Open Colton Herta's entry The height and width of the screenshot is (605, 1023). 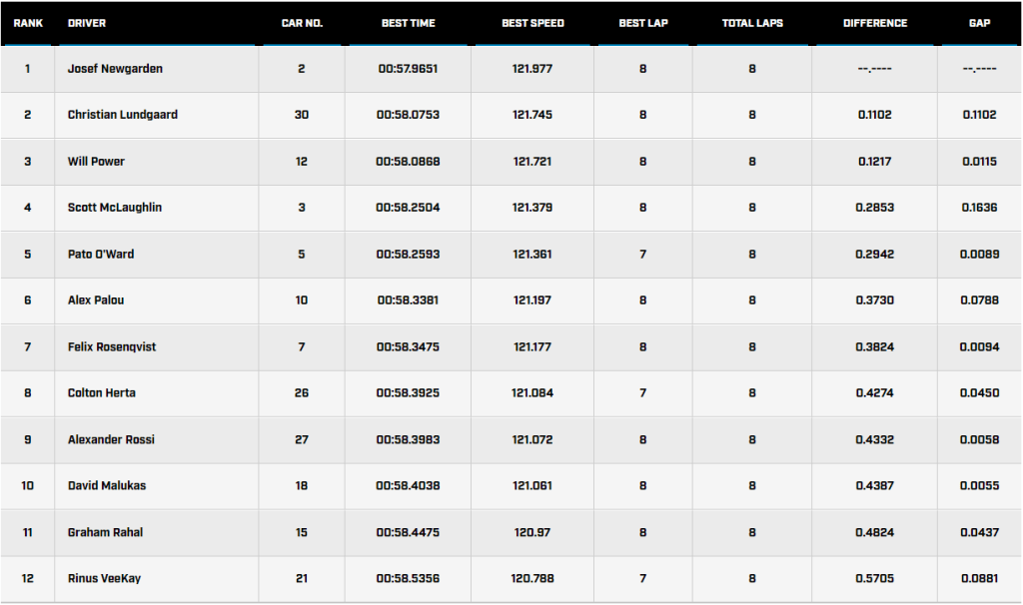coord(101,393)
